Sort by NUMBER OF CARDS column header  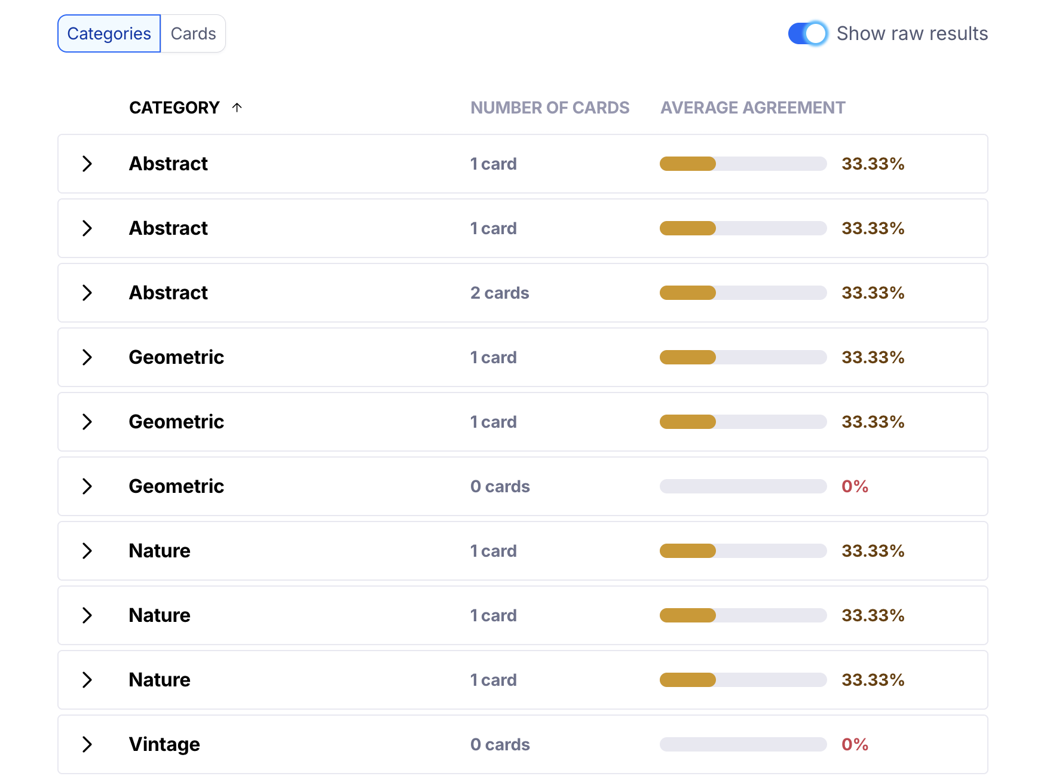549,108
